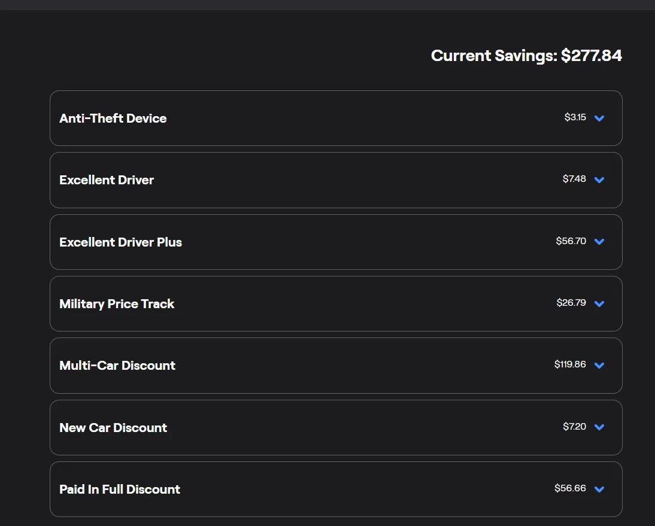
Task: Open the Military Price Track card
Action: 336,303
